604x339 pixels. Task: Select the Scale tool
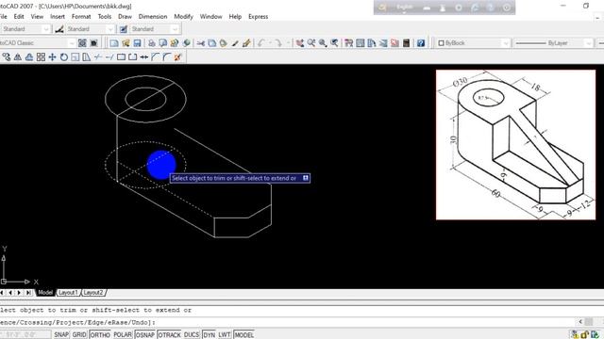[x=75, y=57]
